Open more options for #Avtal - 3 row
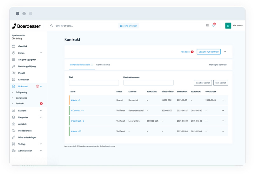254x174 pixels. click(223, 100)
